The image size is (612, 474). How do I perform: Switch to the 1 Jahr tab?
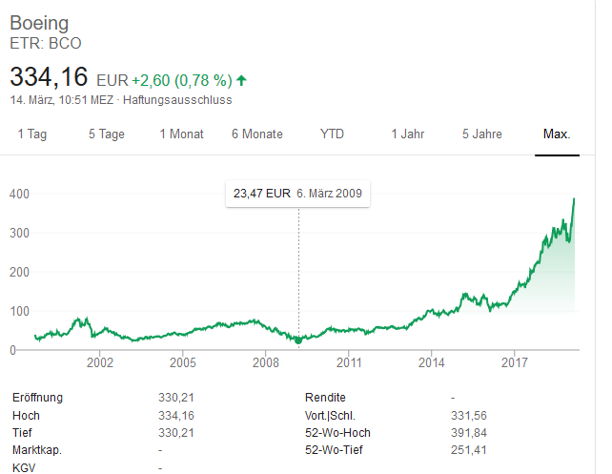pyautogui.click(x=407, y=134)
